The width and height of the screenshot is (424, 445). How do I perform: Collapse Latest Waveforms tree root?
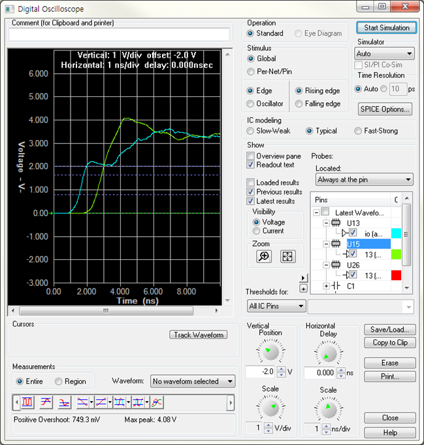[316, 212]
